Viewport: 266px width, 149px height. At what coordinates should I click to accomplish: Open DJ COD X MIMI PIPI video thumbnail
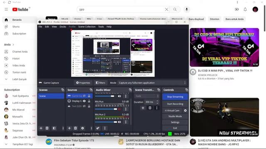point(224,47)
